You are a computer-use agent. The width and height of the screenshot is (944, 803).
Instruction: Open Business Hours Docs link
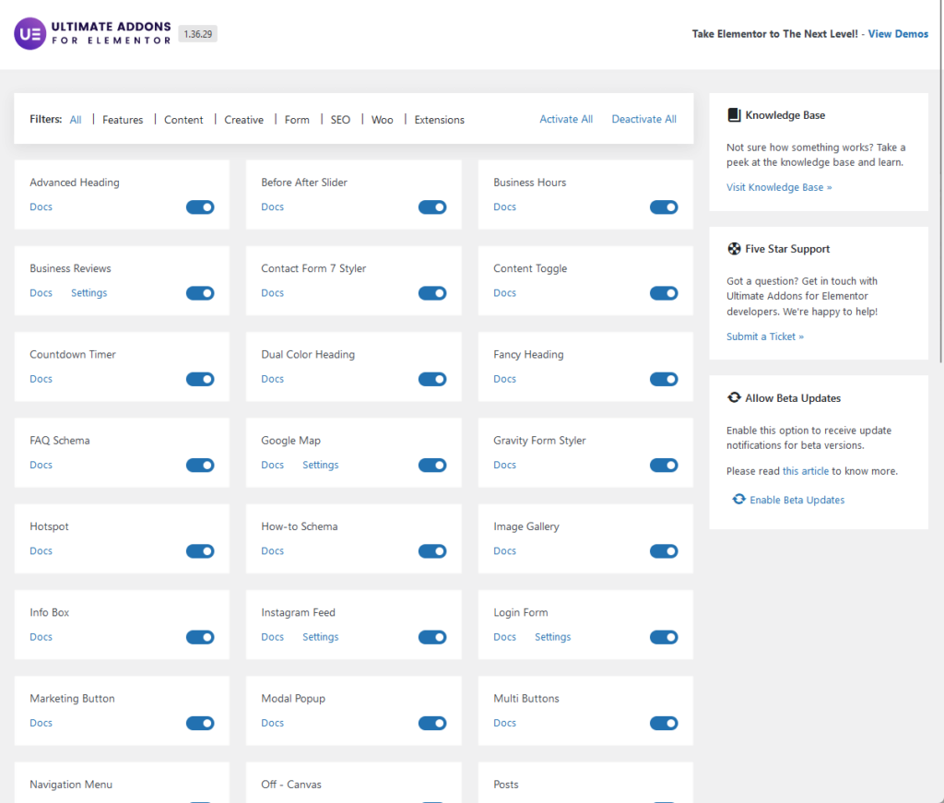pyautogui.click(x=504, y=207)
